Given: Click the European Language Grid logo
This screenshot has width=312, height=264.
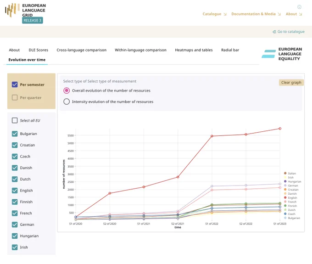Looking at the screenshot, I should (26, 11).
